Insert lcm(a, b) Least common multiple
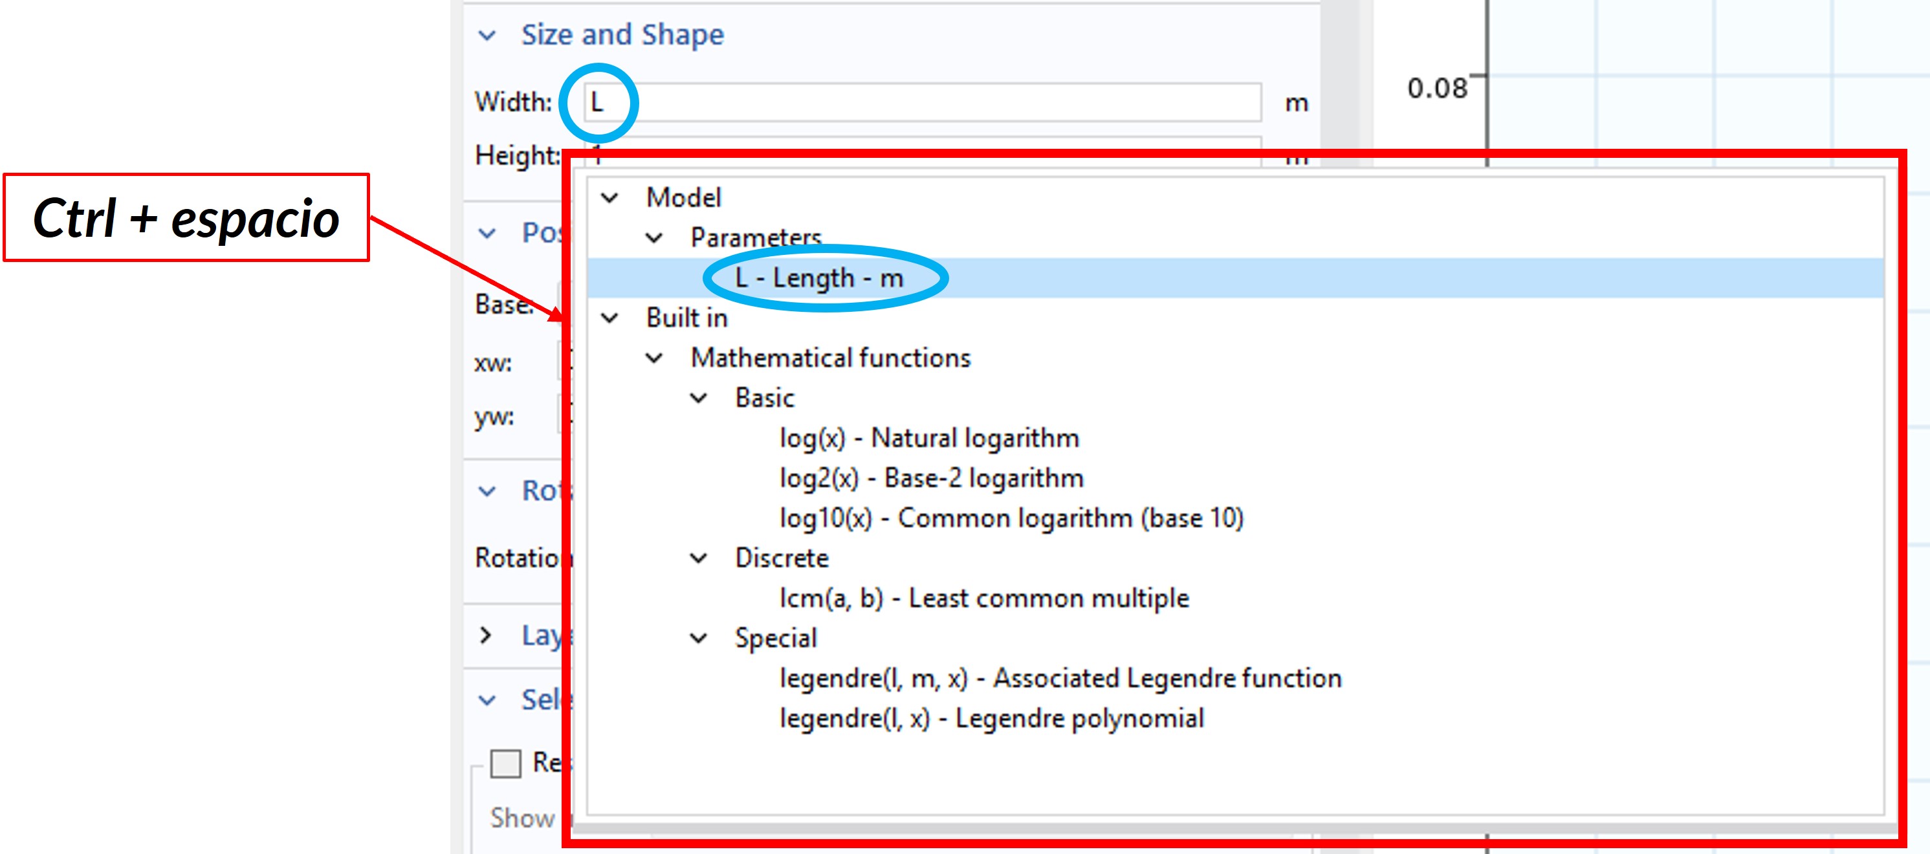Screen dimensions: 1930x854 pos(983,598)
